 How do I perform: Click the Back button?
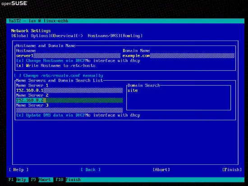[x=91, y=170]
